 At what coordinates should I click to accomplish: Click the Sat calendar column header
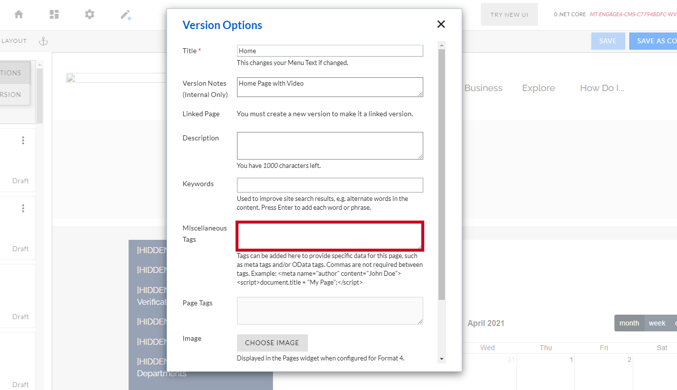(662, 348)
